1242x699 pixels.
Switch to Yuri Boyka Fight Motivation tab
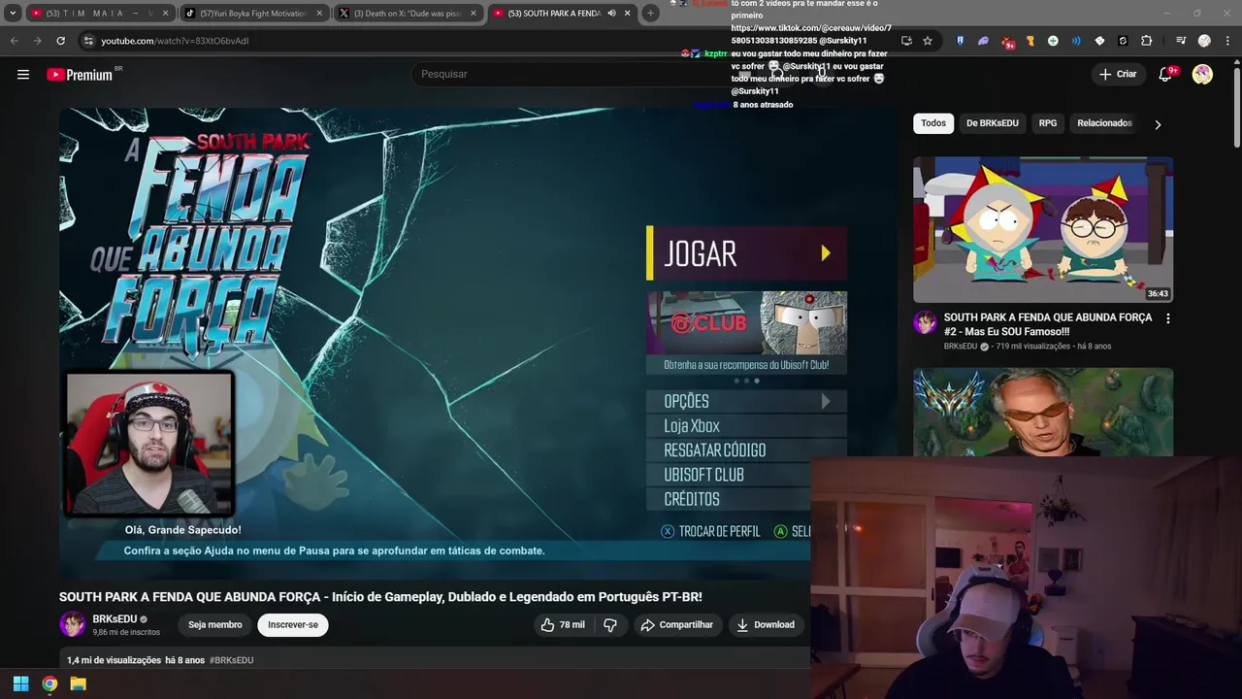[252, 13]
